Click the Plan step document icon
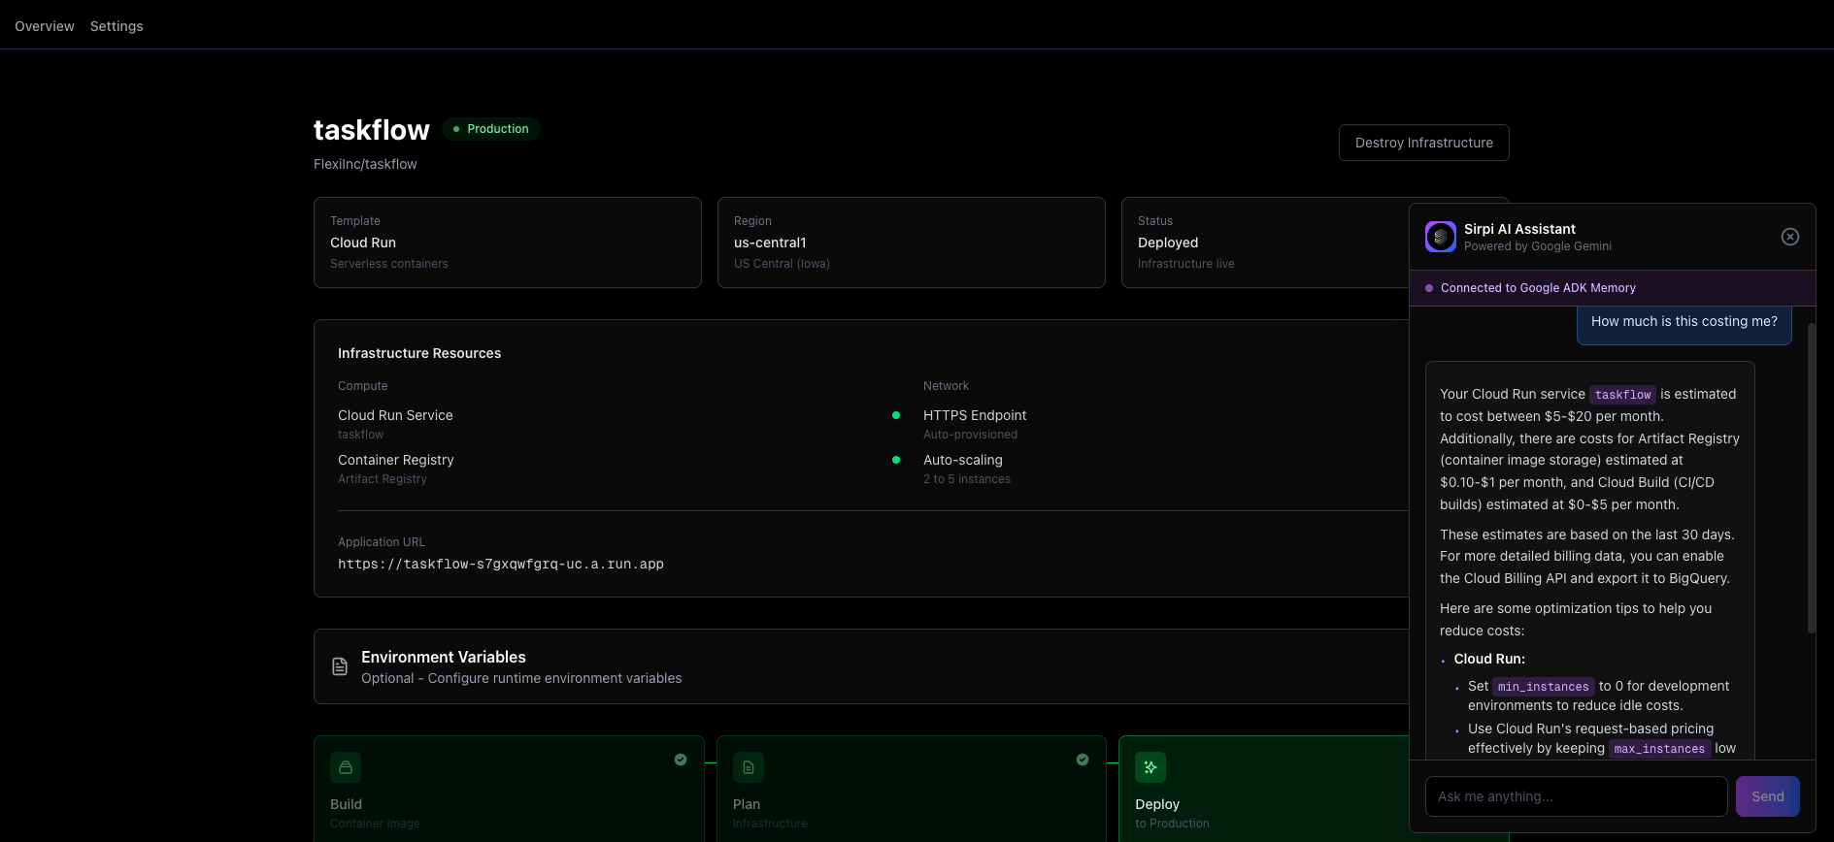The height and width of the screenshot is (842, 1834). coord(749,767)
